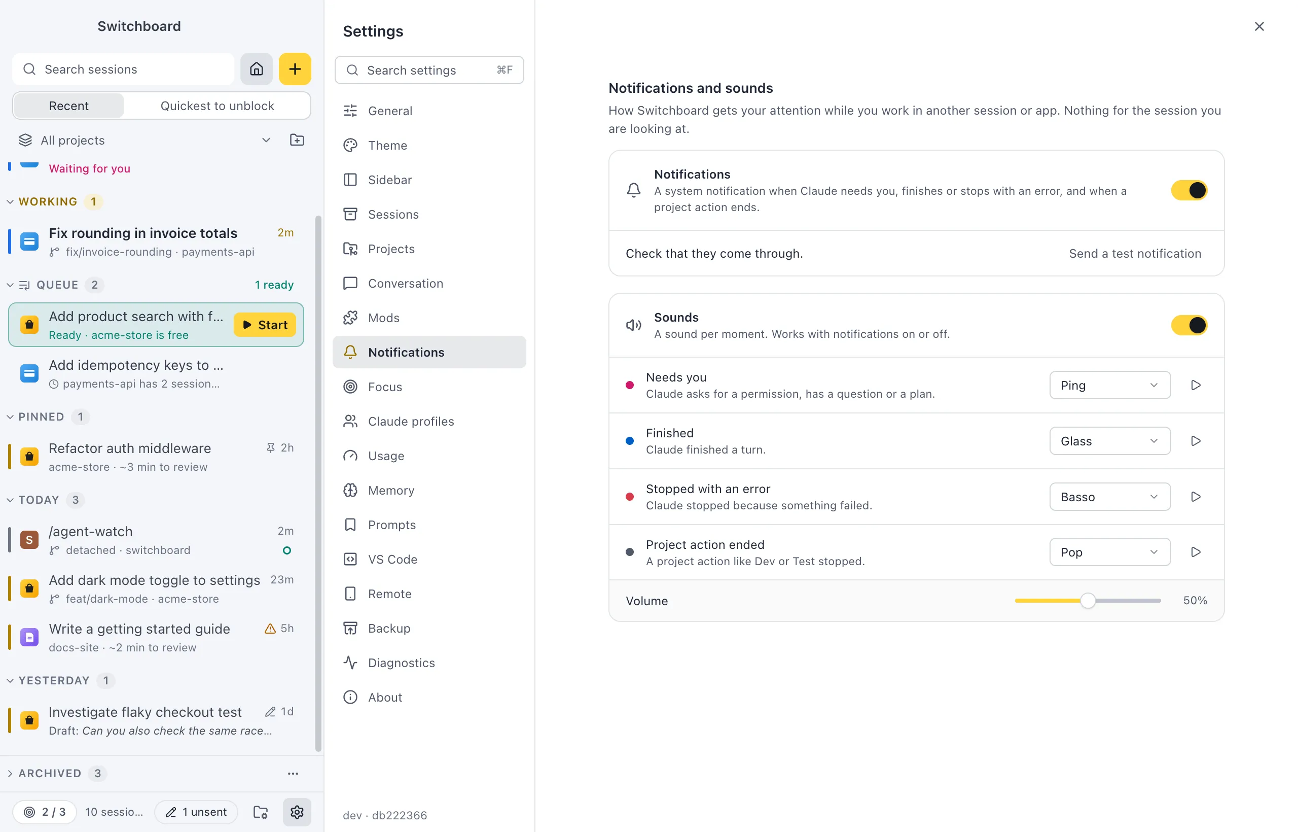1298x832 pixels.
Task: Adjust the Volume slider handle
Action: point(1088,600)
